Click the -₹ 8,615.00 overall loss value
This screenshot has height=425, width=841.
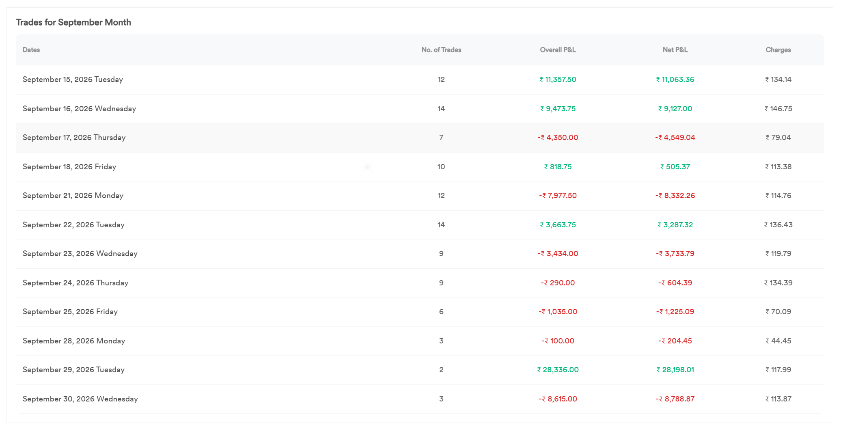[x=558, y=399]
